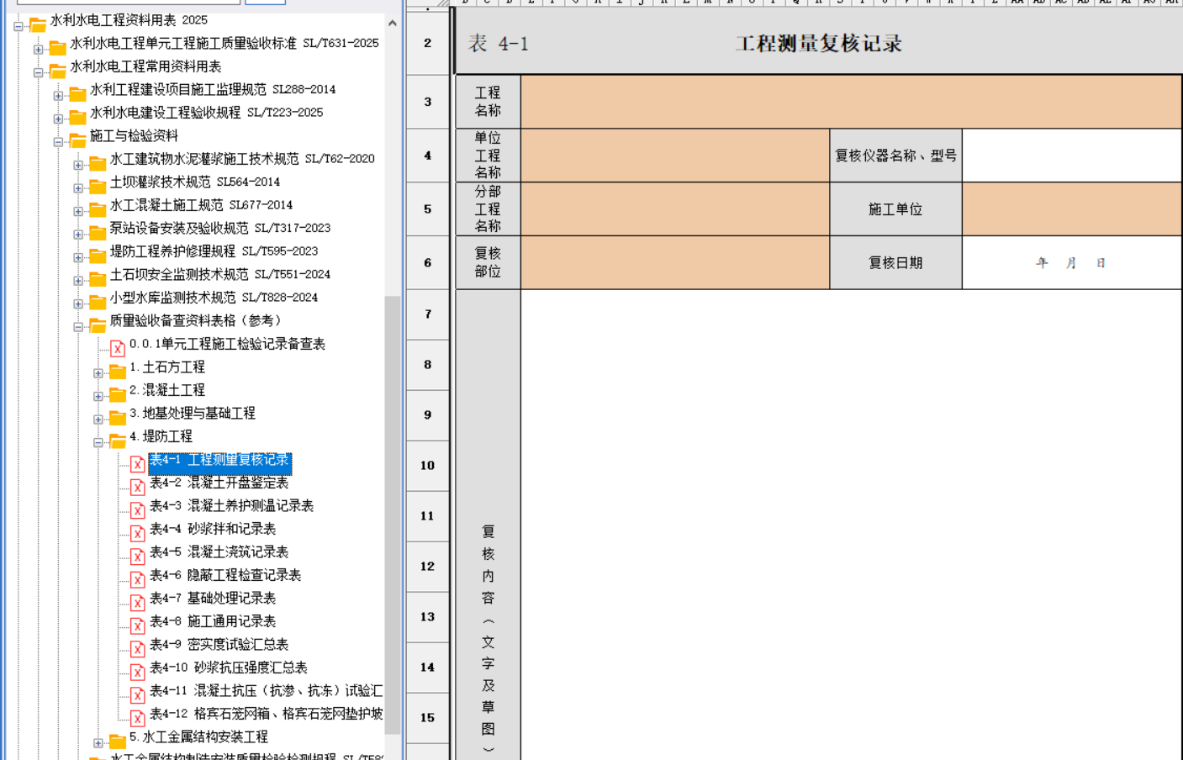Image resolution: width=1183 pixels, height=760 pixels.
Task: Click the 复核日期 date cell
Action: pos(1070,263)
